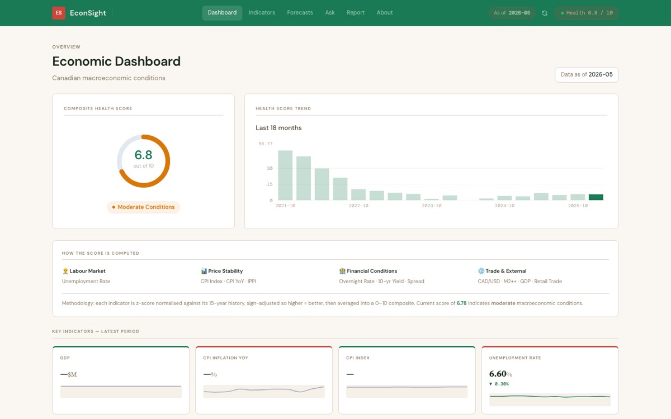Click the Trade & External globe icon
The image size is (671, 419).
coord(481,271)
